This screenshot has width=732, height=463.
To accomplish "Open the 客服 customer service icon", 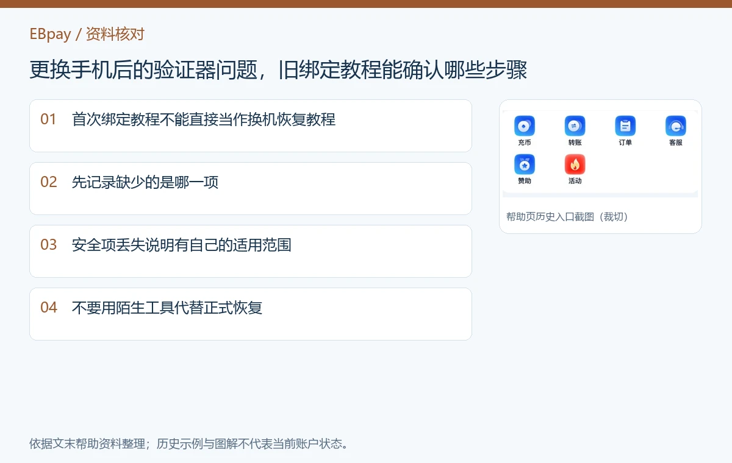I will tap(675, 126).
